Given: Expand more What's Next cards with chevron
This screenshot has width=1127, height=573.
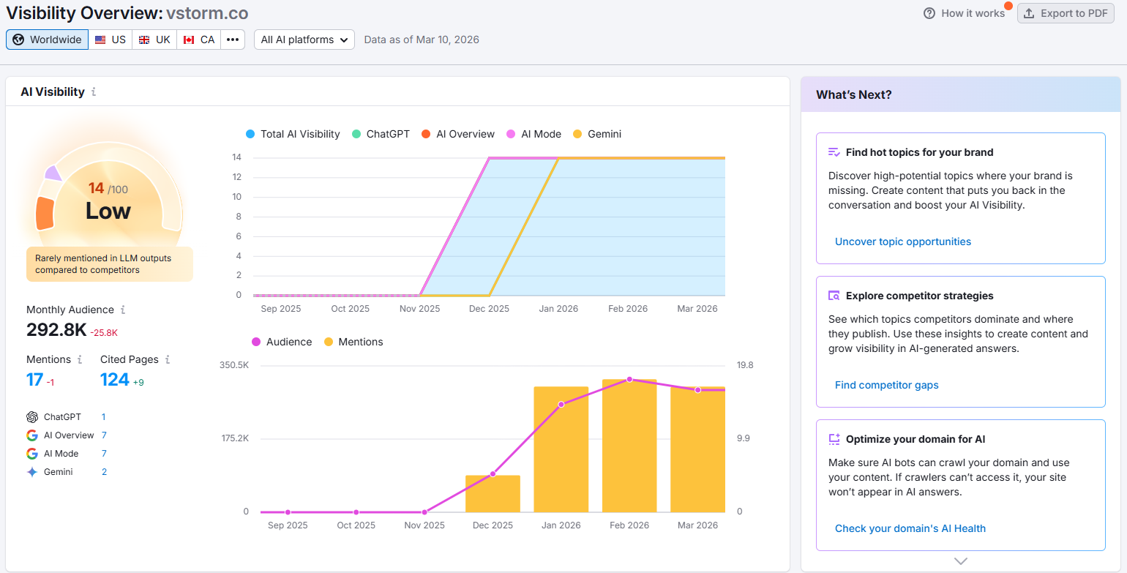Looking at the screenshot, I should click(x=961, y=561).
